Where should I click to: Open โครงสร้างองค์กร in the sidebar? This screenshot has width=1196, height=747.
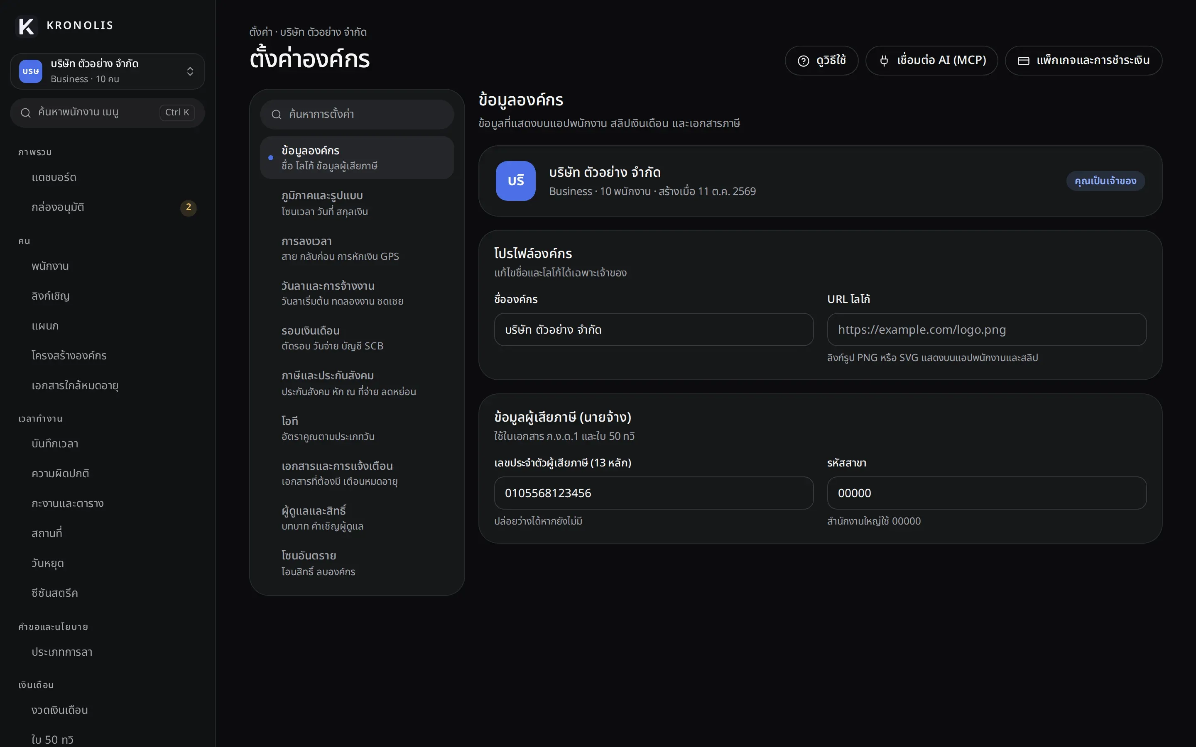pos(107,356)
